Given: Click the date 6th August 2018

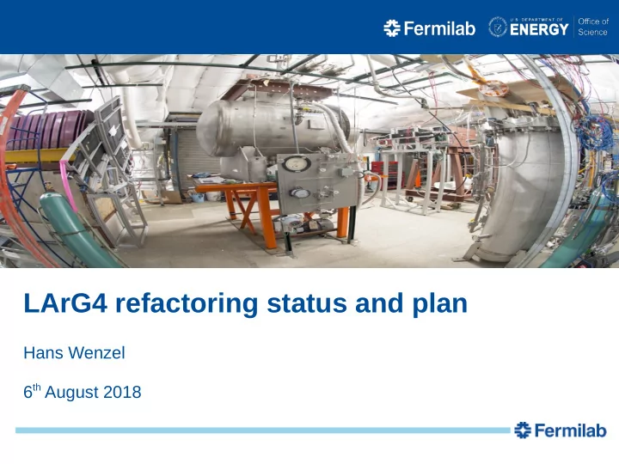Looking at the screenshot, I should (x=83, y=392).
